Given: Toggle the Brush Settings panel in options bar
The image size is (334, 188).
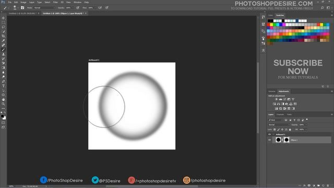Looking at the screenshot, I should [22, 8].
